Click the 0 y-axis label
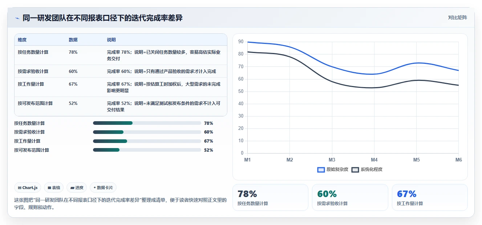This screenshot has height=225, width=482. [x=242, y=153]
